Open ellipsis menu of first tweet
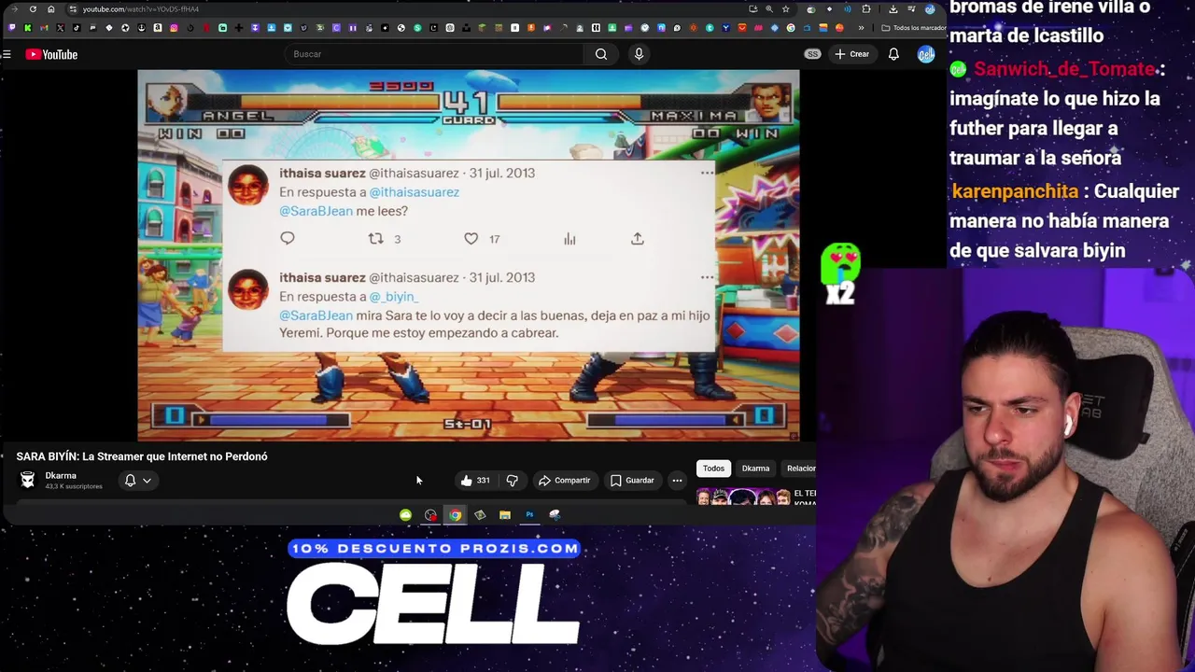 click(x=708, y=173)
